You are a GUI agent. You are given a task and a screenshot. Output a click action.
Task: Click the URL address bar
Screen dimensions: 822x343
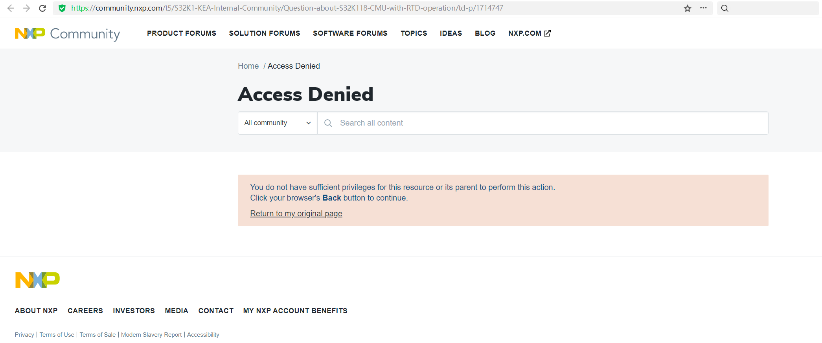coord(354,8)
